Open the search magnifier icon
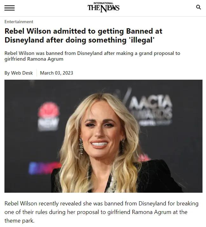 pos(198,7)
